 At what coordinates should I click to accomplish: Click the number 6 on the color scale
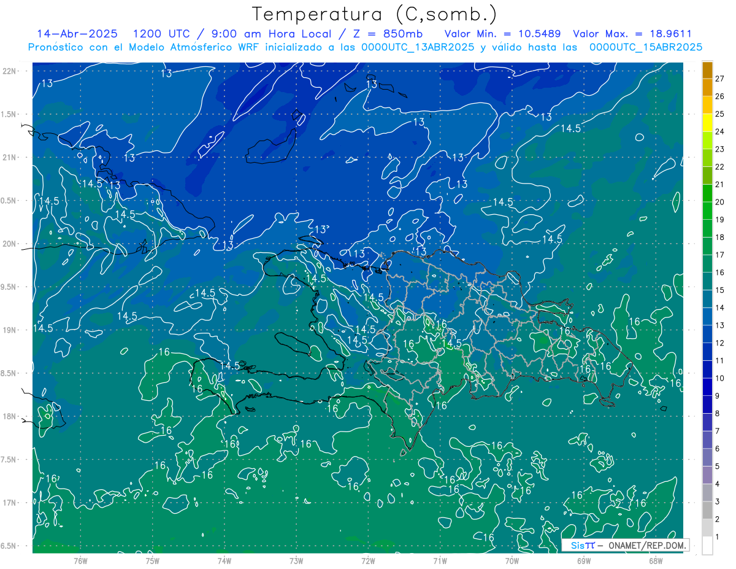[718, 449]
